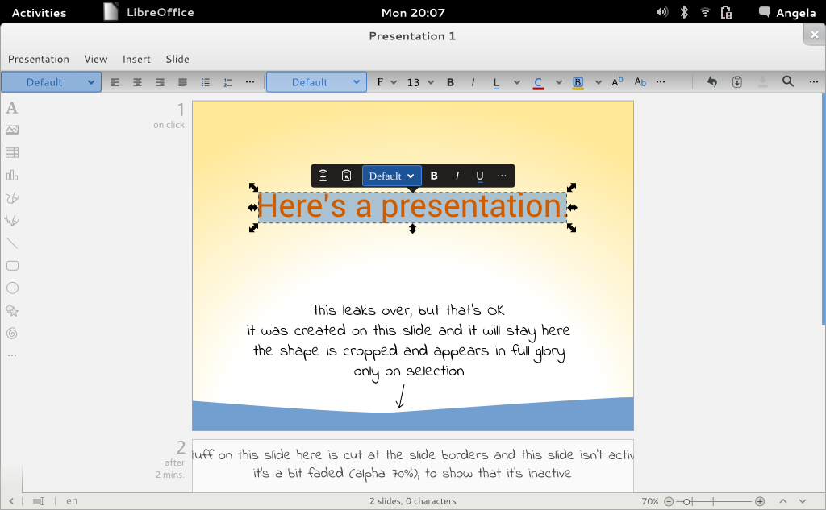Image resolution: width=826 pixels, height=510 pixels.
Task: Select the Spiral shape tool
Action: 12,333
